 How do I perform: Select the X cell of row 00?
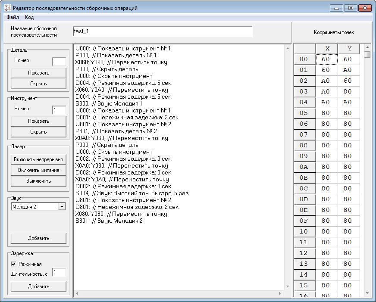pyautogui.click(x=327, y=59)
